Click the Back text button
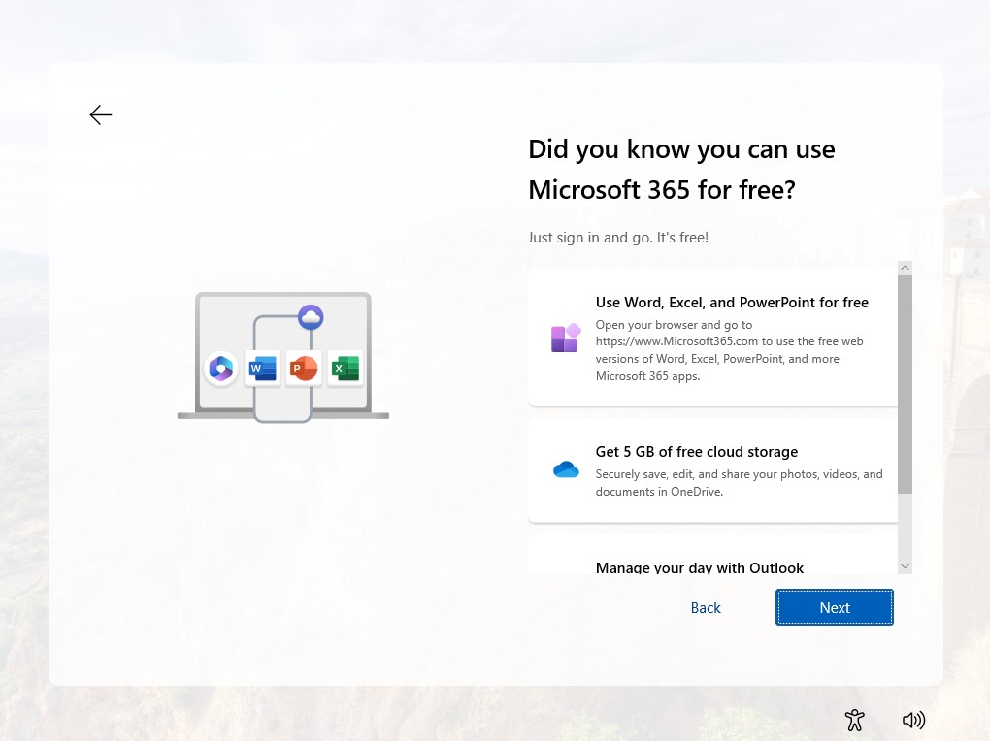 pyautogui.click(x=706, y=608)
